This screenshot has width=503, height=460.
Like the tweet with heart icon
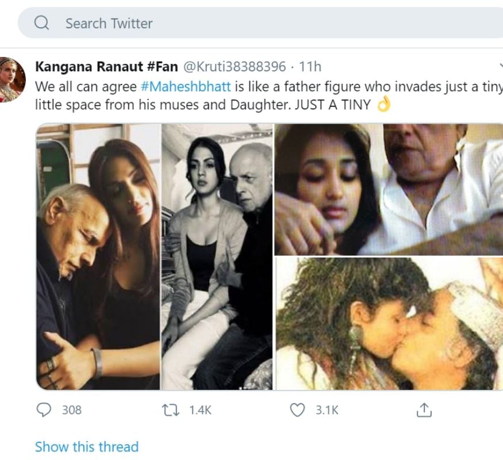point(297,410)
